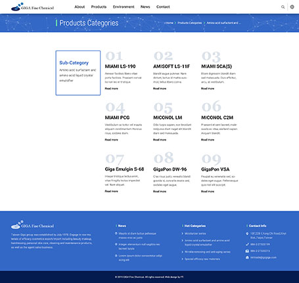Click the large 01 number above MIAMI LS-190
Viewport: 299px width, 283px height.
114,56
